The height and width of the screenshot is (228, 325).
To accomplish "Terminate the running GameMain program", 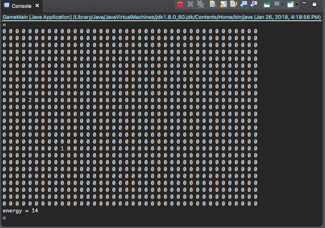I will click(x=180, y=5).
